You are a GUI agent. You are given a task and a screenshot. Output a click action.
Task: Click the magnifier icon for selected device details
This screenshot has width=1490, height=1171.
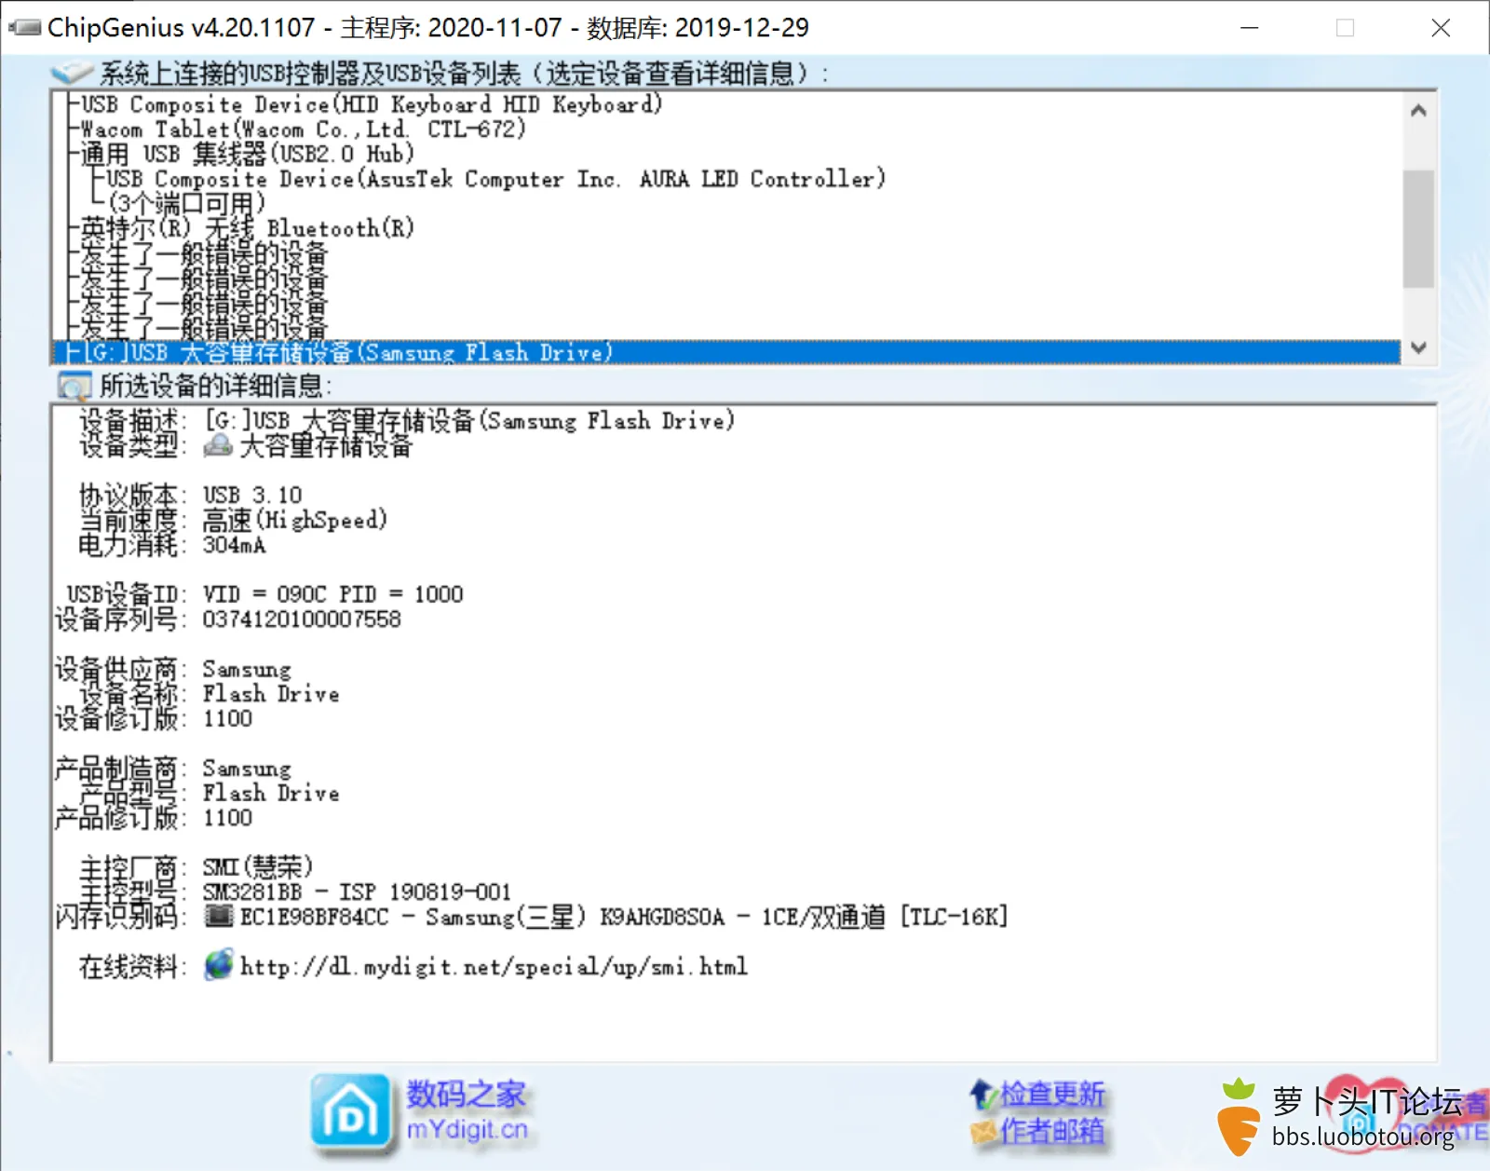tap(74, 386)
